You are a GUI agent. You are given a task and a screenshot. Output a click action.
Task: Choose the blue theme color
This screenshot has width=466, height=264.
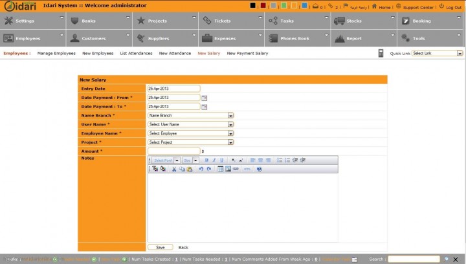point(305,5)
